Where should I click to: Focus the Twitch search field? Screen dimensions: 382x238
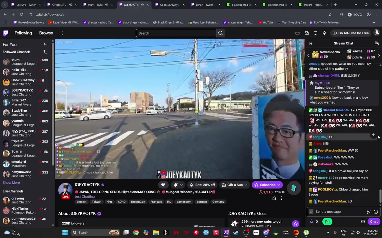tap(176, 33)
